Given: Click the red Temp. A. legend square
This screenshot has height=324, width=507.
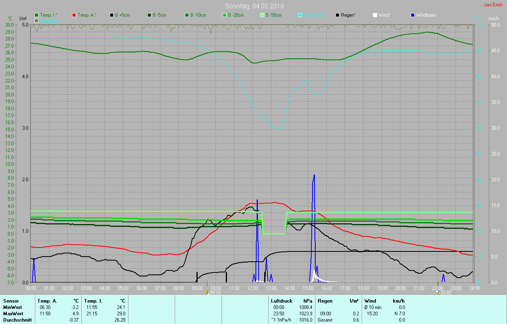Looking at the screenshot, I should coord(74,15).
